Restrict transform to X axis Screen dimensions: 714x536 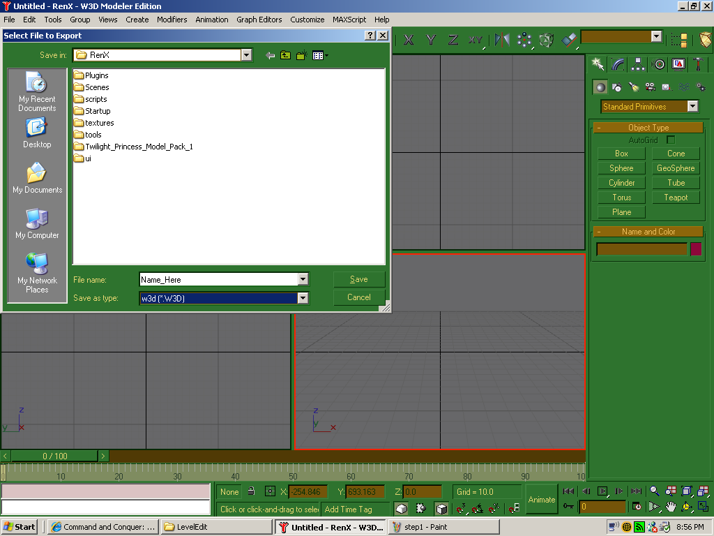[409, 40]
